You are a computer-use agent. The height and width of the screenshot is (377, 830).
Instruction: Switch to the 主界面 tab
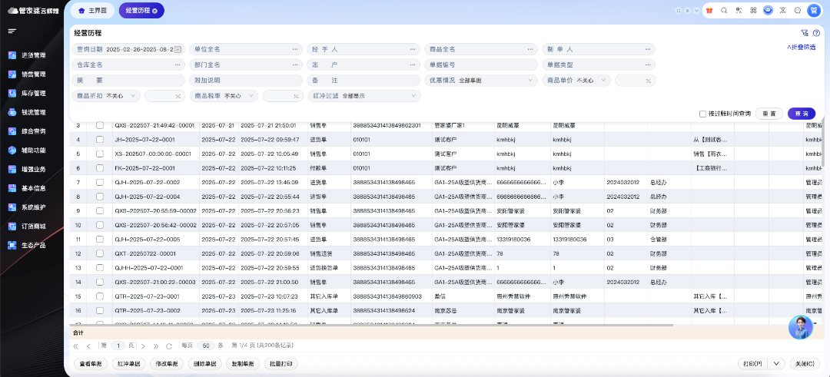(x=92, y=11)
